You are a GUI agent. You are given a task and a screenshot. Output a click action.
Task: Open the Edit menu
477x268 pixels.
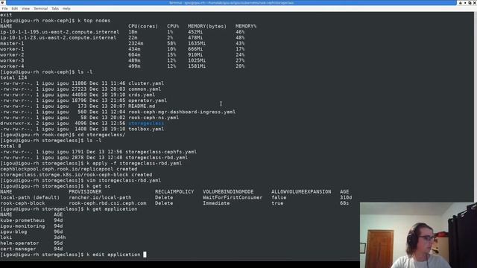(15, 8)
